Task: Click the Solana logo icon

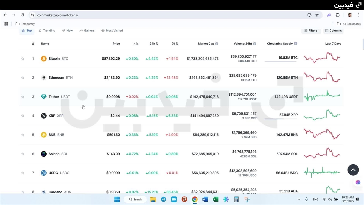Action: point(44,154)
